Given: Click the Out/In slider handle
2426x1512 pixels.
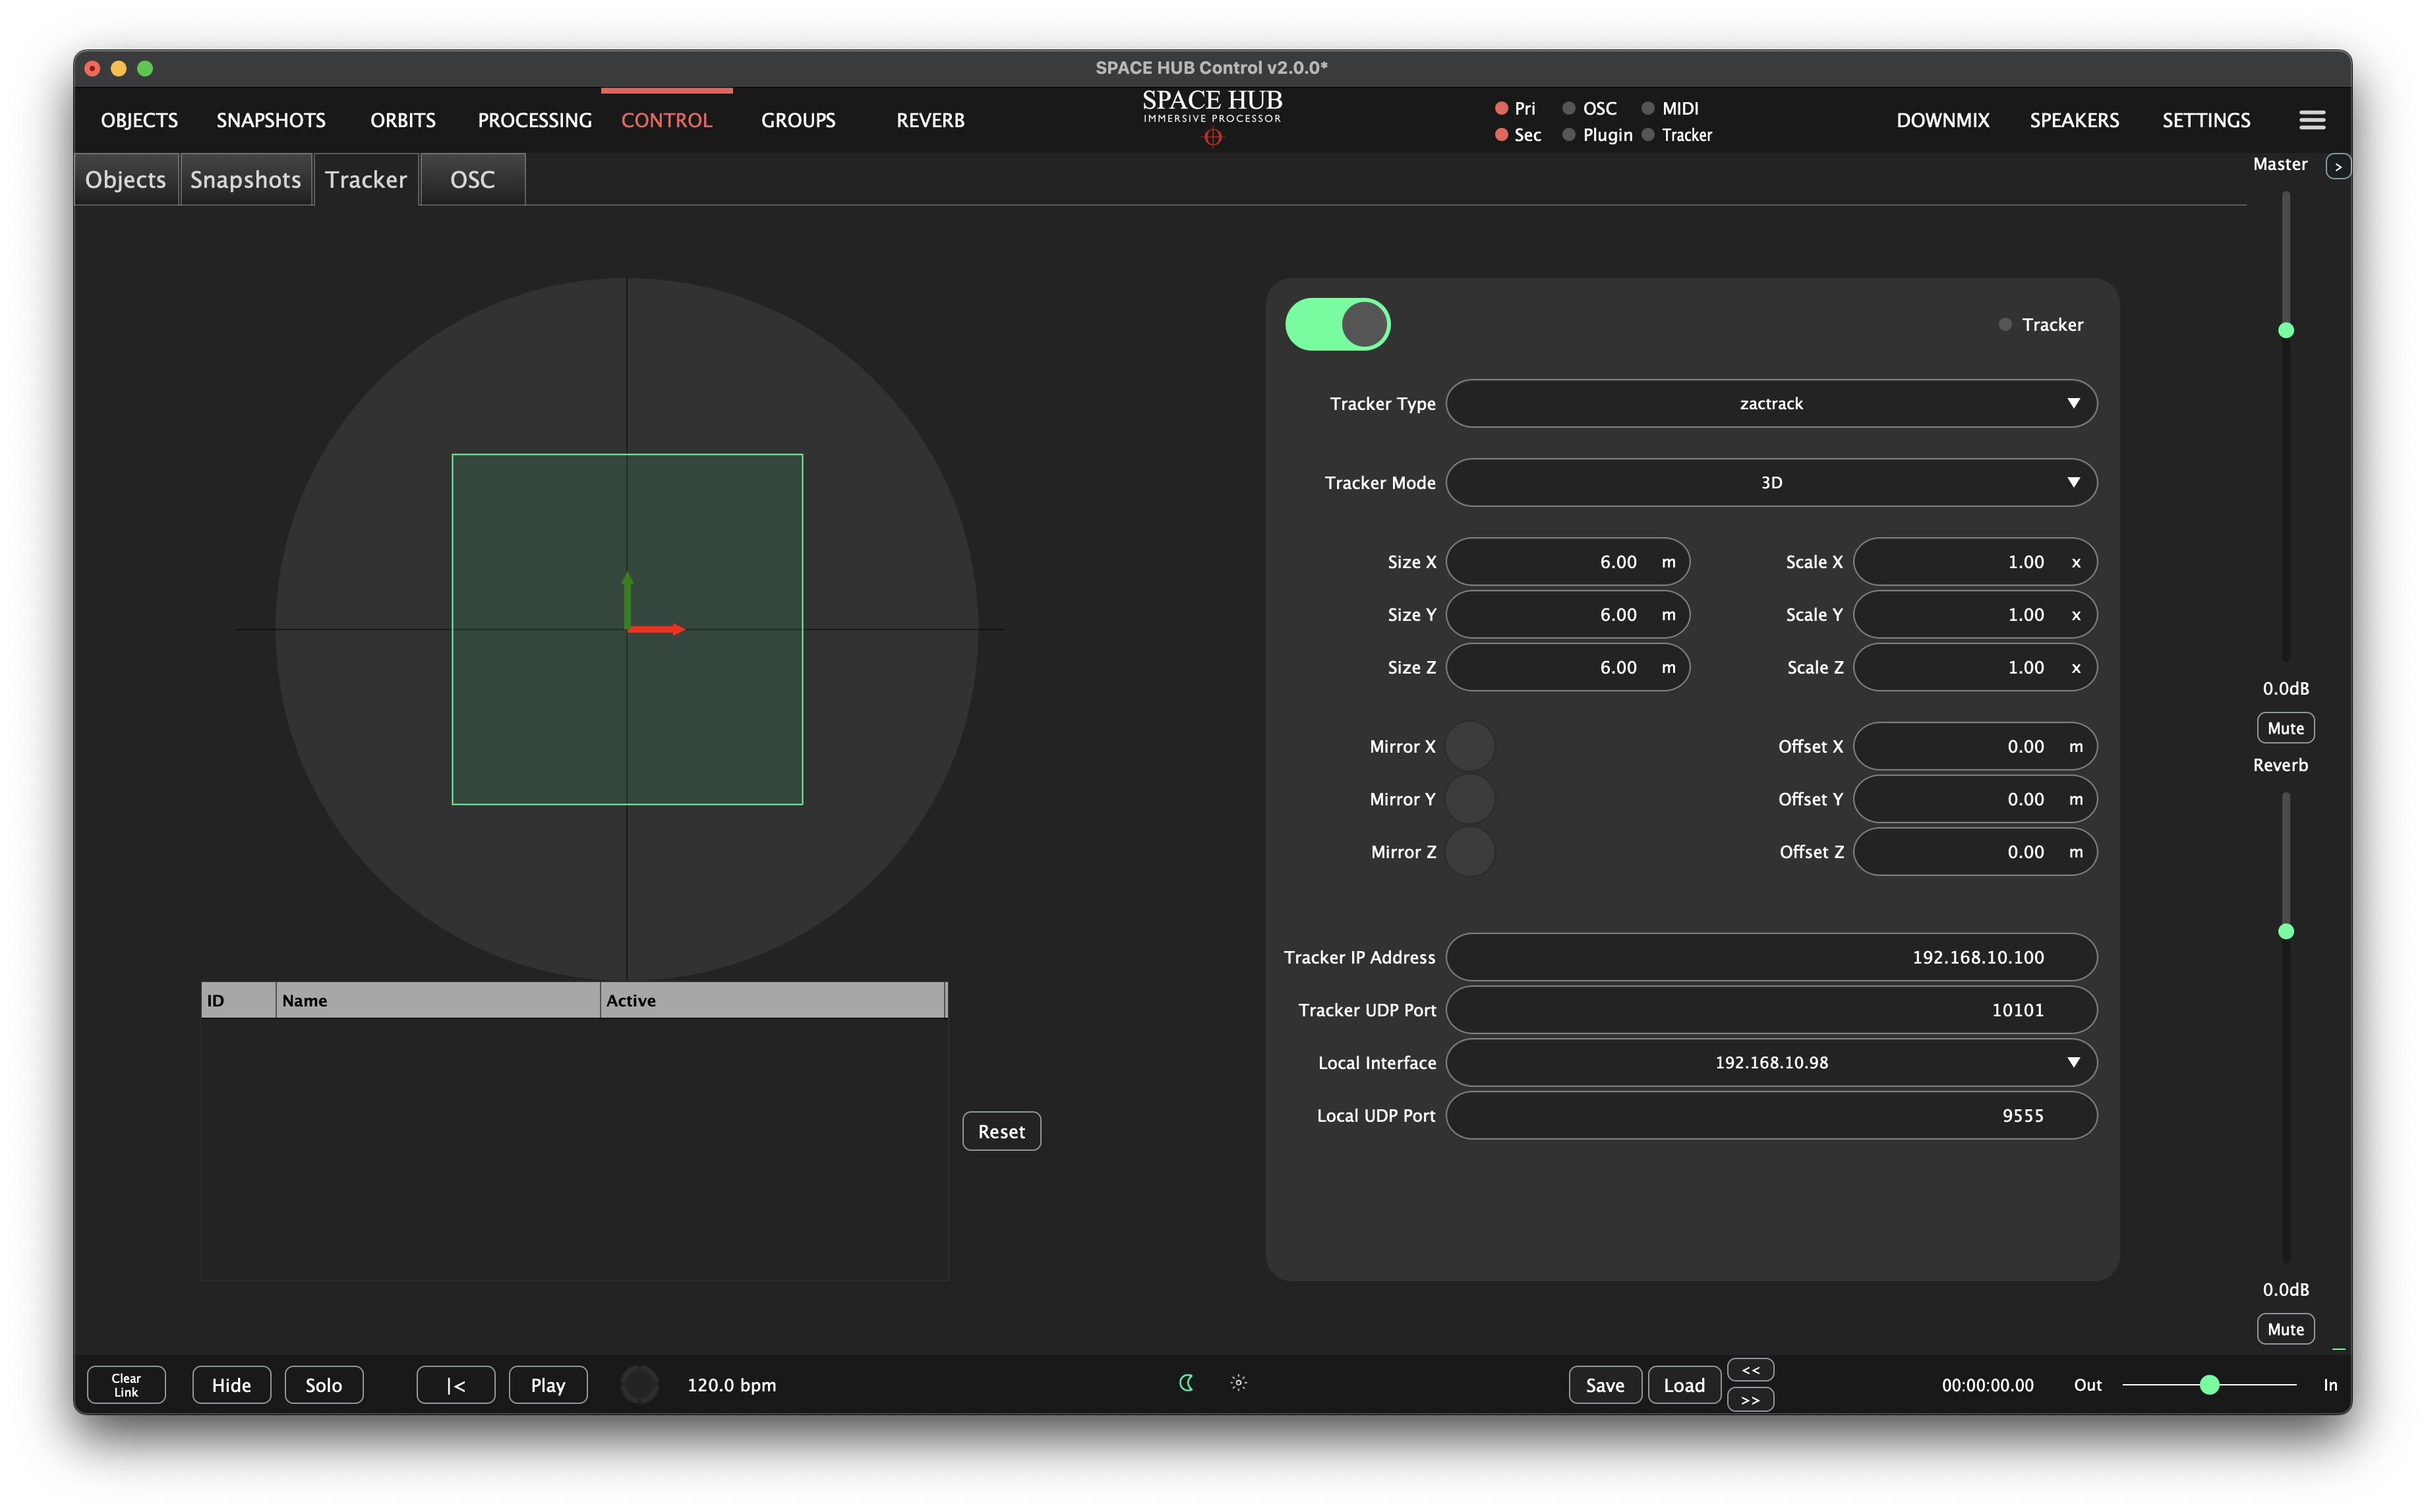Looking at the screenshot, I should coord(2209,1385).
